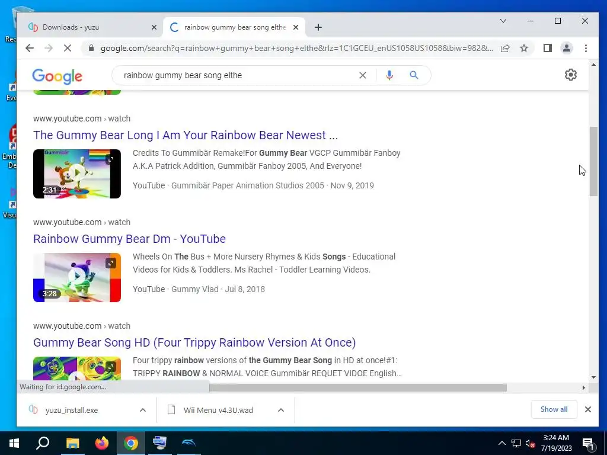The width and height of the screenshot is (607, 455).
Task: Show hidden system tray icons
Action: tap(501, 443)
